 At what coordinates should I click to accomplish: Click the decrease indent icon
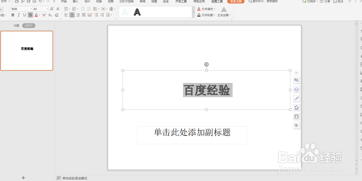tap(83, 9)
